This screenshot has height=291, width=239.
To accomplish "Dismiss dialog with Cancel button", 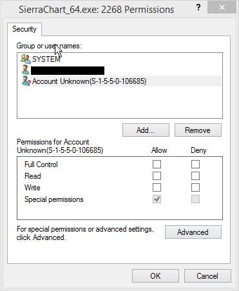I will (207, 276).
